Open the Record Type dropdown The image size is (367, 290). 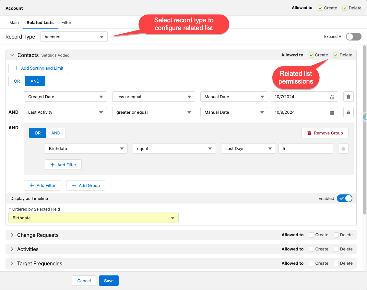coord(74,37)
